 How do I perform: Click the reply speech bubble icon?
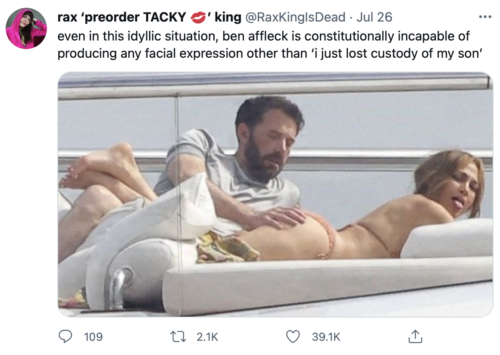pos(66,336)
